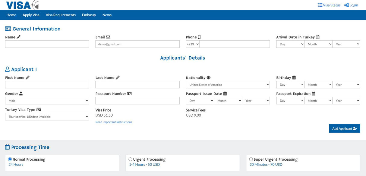Click the pencil icon next to First Name
Screen dimensions: 366x176
click(x=27, y=77)
